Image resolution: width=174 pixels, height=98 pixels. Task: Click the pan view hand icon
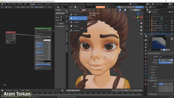click(141, 27)
